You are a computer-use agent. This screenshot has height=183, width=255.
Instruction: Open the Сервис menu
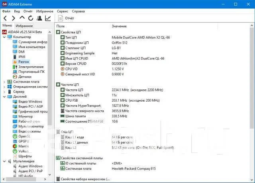pyautogui.click(x=63, y=11)
